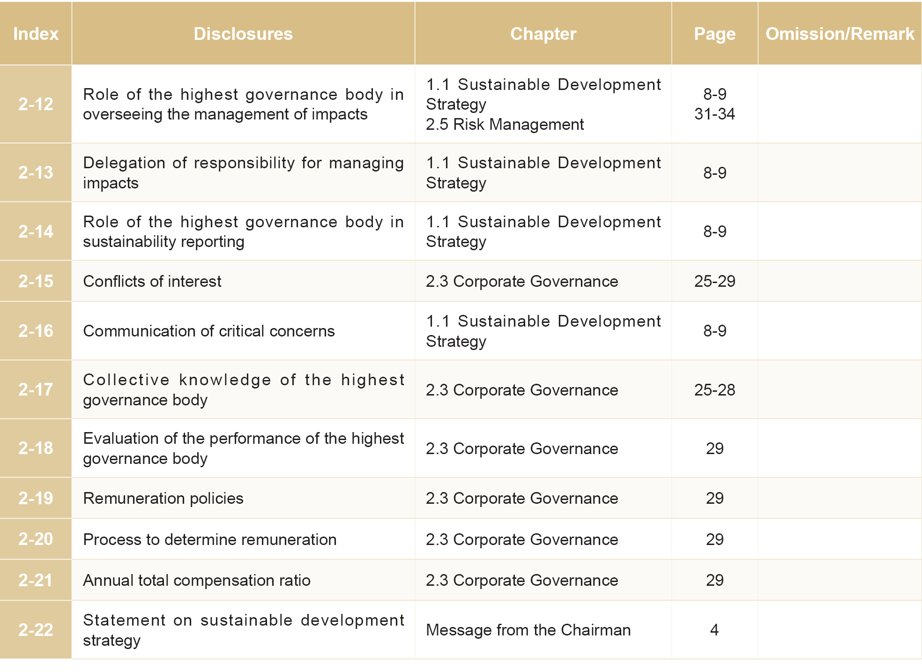Click the Chapter column header
Viewport: 922px width, 672px height.
543,34
